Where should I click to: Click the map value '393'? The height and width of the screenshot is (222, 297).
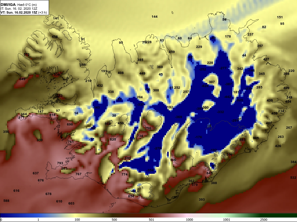click(x=202, y=199)
